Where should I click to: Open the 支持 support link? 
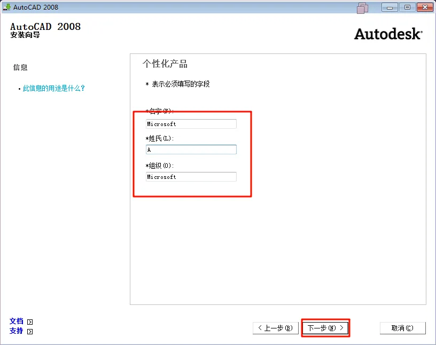click(17, 331)
